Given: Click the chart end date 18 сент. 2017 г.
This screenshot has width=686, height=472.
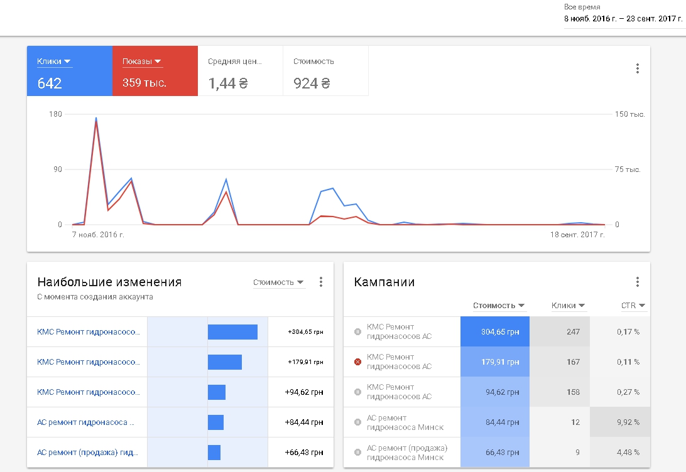Looking at the screenshot, I should (x=577, y=235).
